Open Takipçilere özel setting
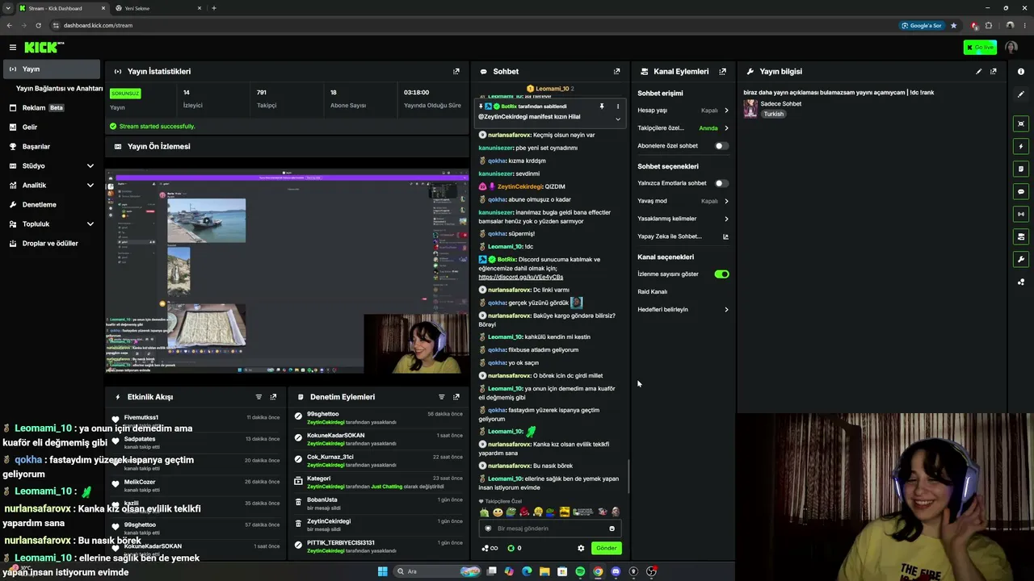 point(683,127)
